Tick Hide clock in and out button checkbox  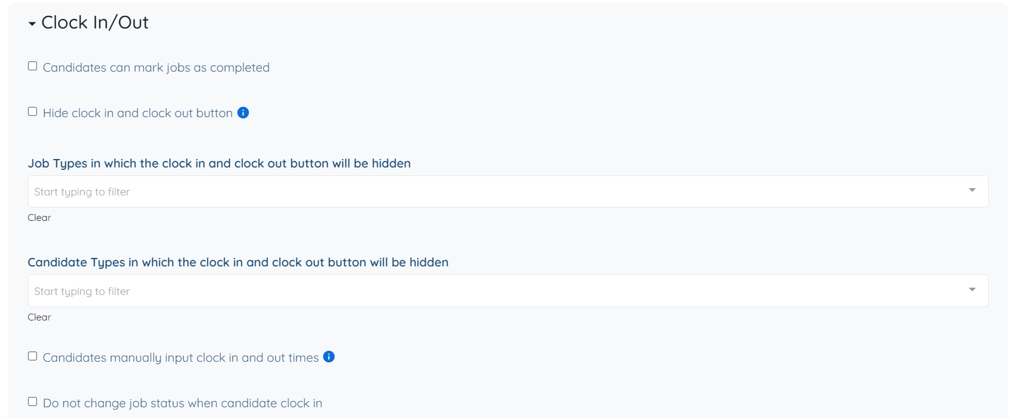(x=33, y=112)
